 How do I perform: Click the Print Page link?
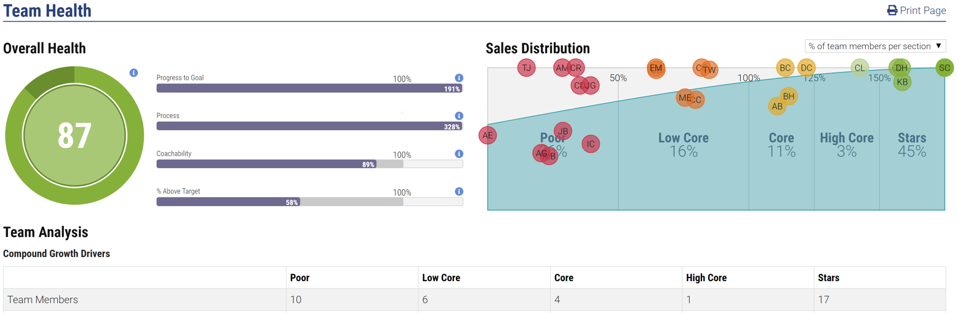pyautogui.click(x=916, y=10)
